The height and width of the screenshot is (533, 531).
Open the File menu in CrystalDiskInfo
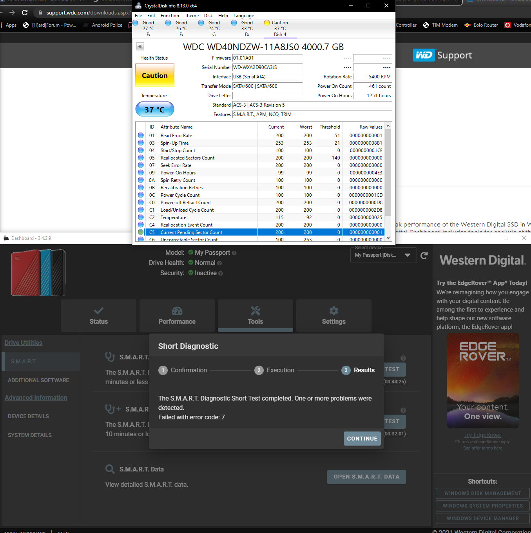138,16
